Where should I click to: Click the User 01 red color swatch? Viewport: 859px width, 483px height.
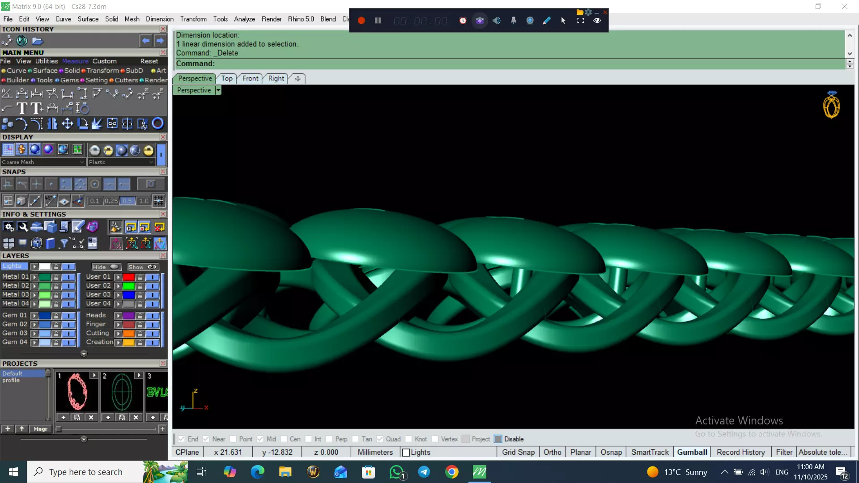click(x=129, y=277)
